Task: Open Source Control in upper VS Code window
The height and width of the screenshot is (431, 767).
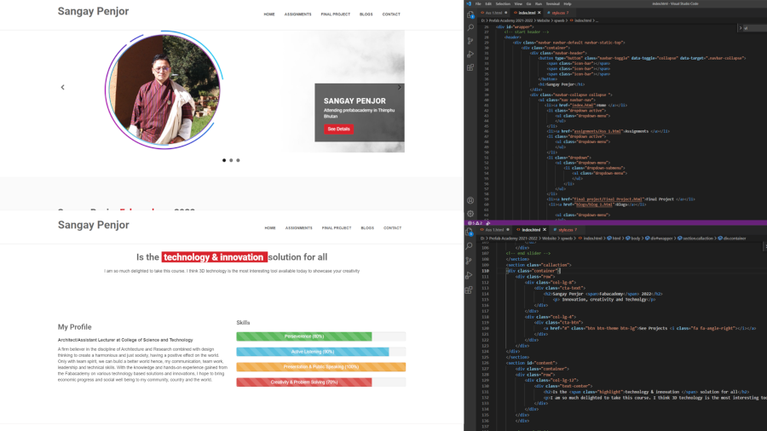Action: point(470,41)
